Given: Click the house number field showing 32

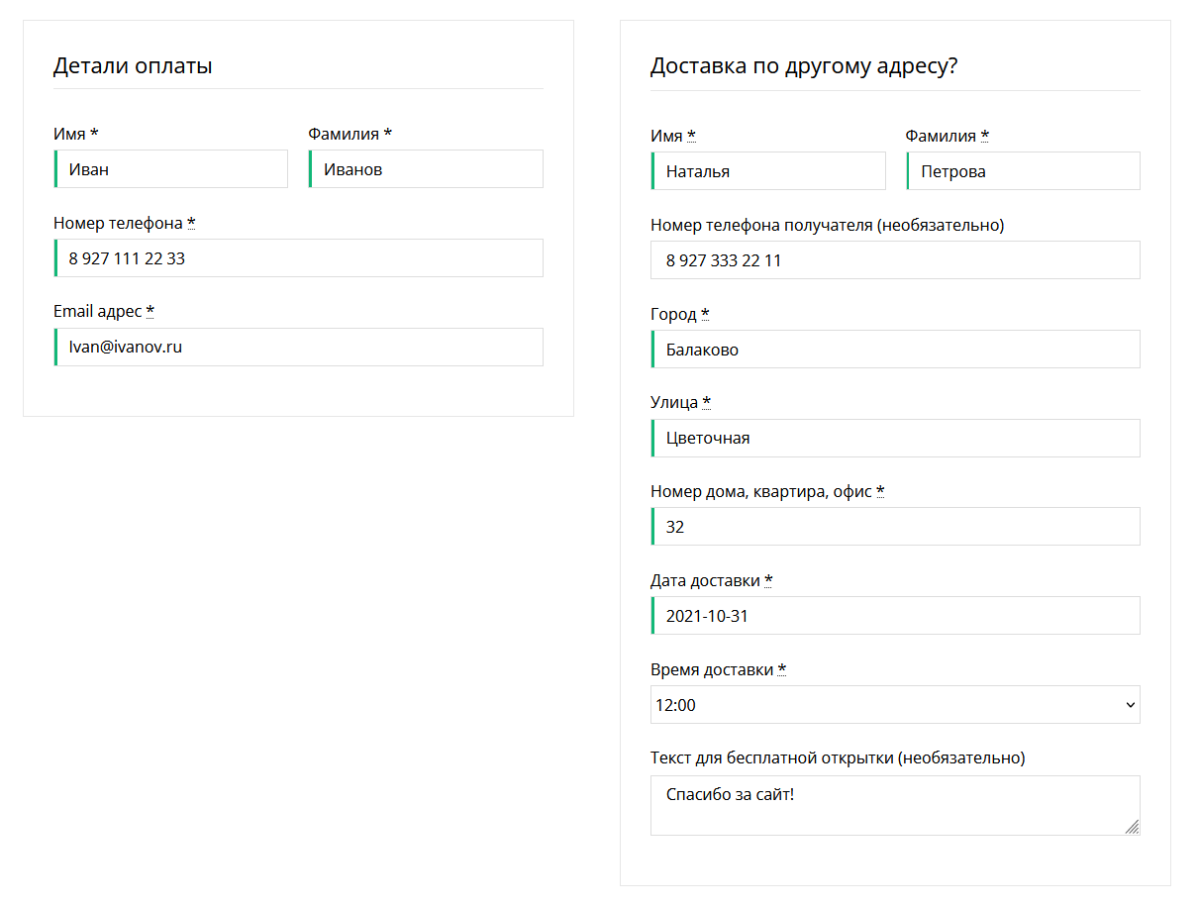Looking at the screenshot, I should tap(895, 527).
